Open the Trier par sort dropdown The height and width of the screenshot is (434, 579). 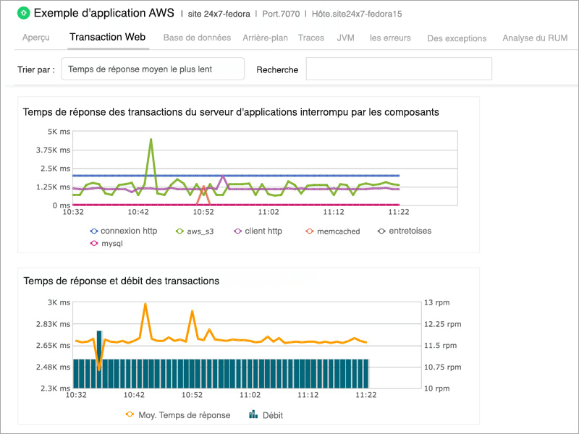point(152,69)
